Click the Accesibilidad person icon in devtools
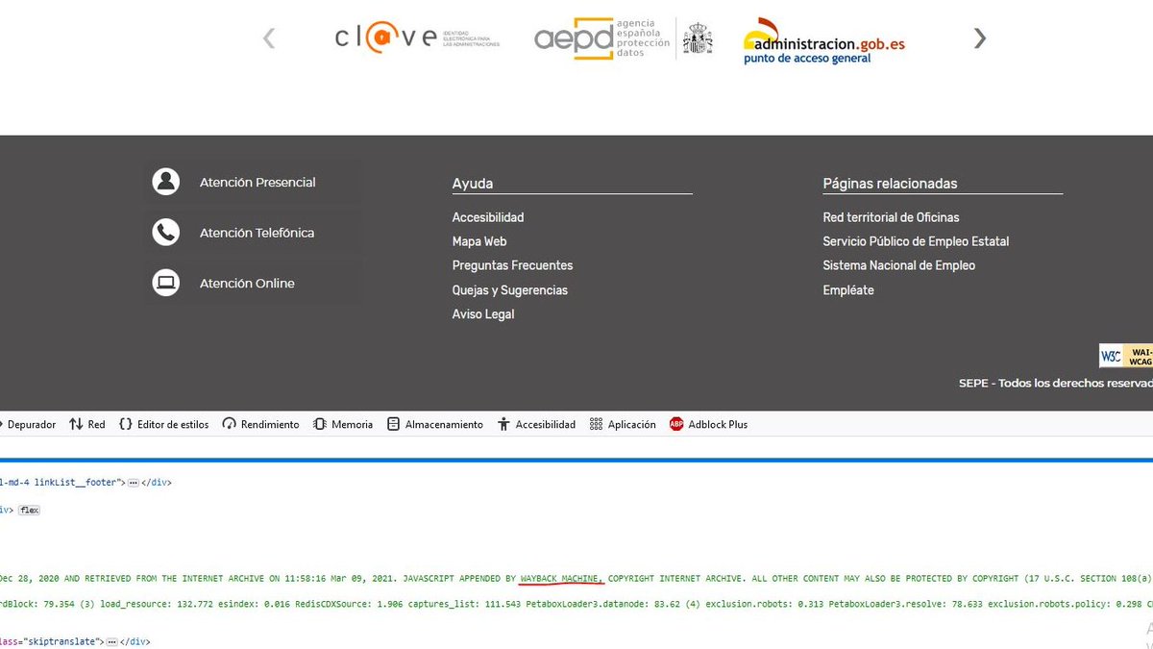 point(503,424)
